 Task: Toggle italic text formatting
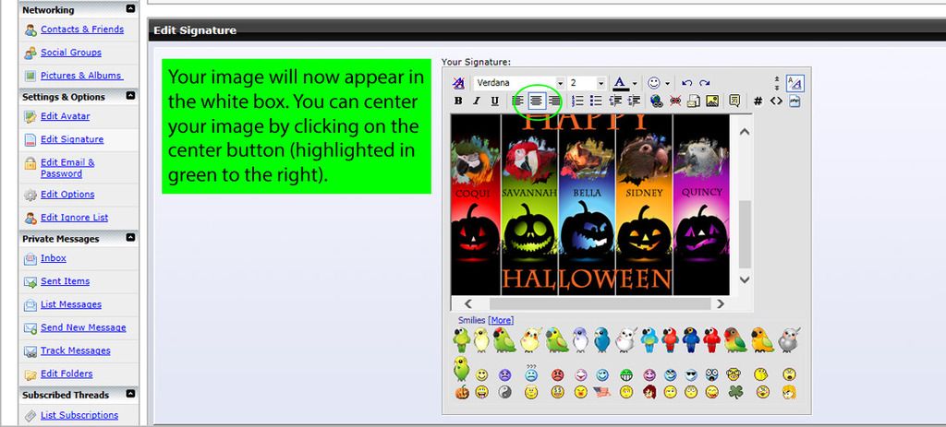(477, 101)
